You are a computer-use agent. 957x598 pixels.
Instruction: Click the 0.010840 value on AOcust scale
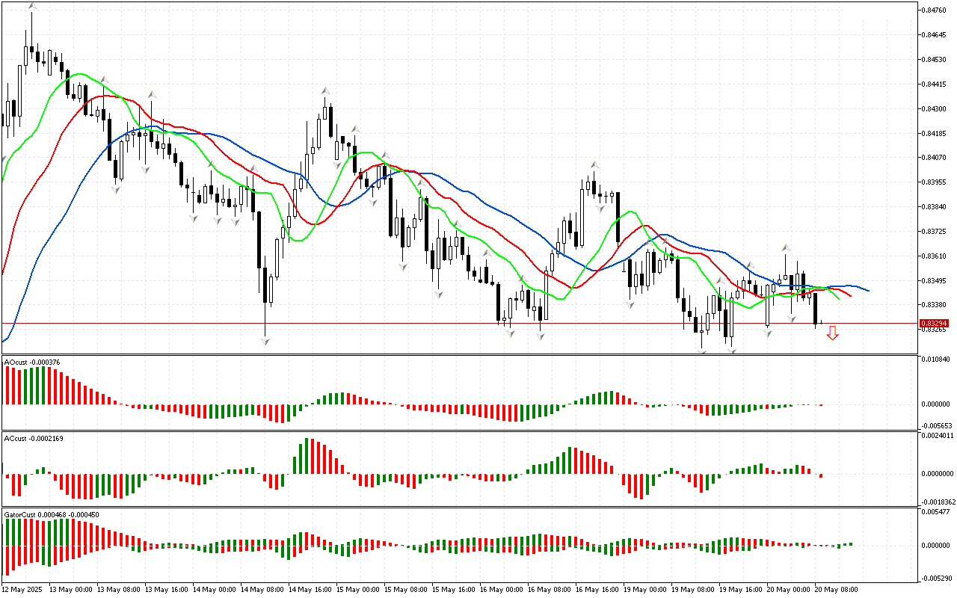coord(938,360)
